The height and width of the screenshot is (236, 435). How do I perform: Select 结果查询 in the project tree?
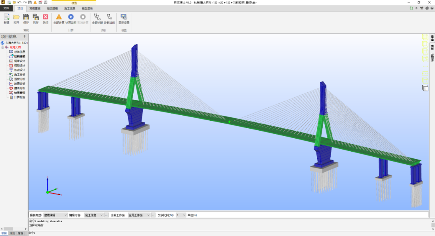[x=19, y=93]
